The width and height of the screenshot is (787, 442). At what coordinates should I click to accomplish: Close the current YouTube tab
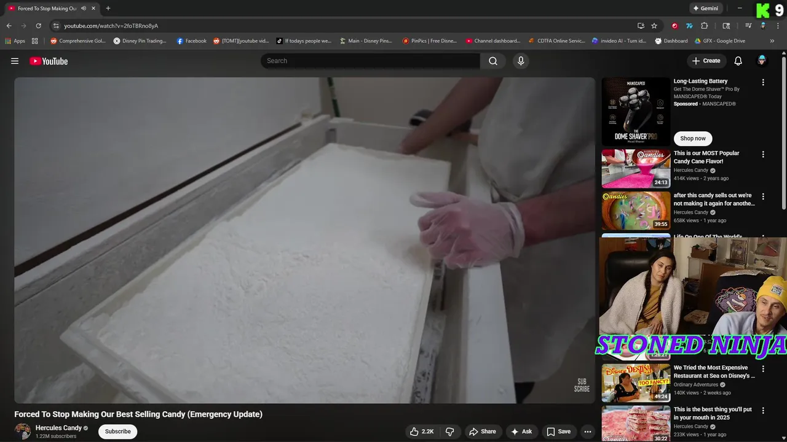[94, 9]
